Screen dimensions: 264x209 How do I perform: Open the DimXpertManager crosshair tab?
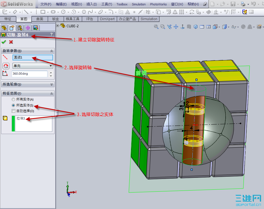pyautogui.click(x=28, y=28)
